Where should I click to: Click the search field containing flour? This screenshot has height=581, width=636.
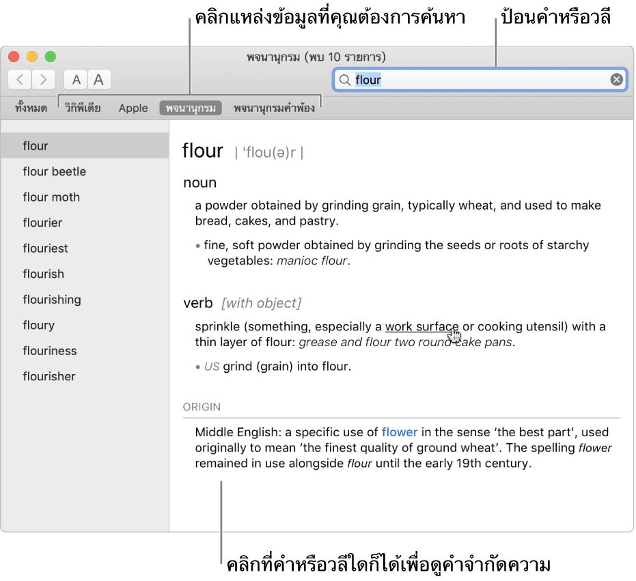(480, 79)
